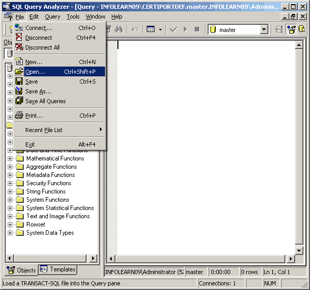Click the Aggregate Functions folder icon
The height and width of the screenshot is (290, 310).
20,167
